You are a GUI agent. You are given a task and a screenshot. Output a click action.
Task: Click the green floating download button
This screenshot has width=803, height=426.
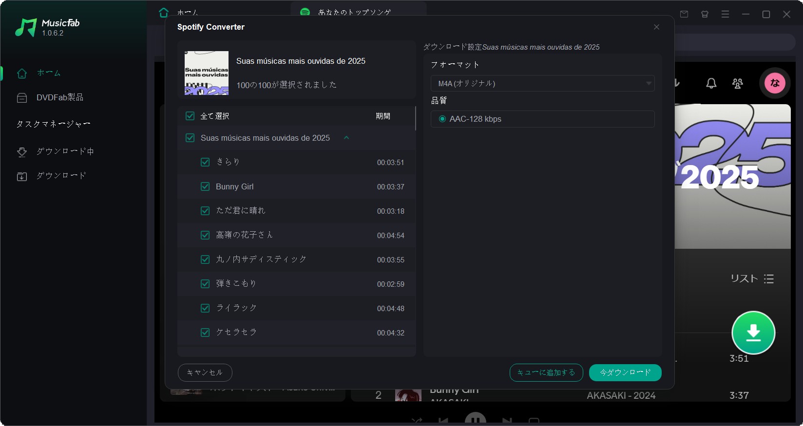tap(753, 333)
